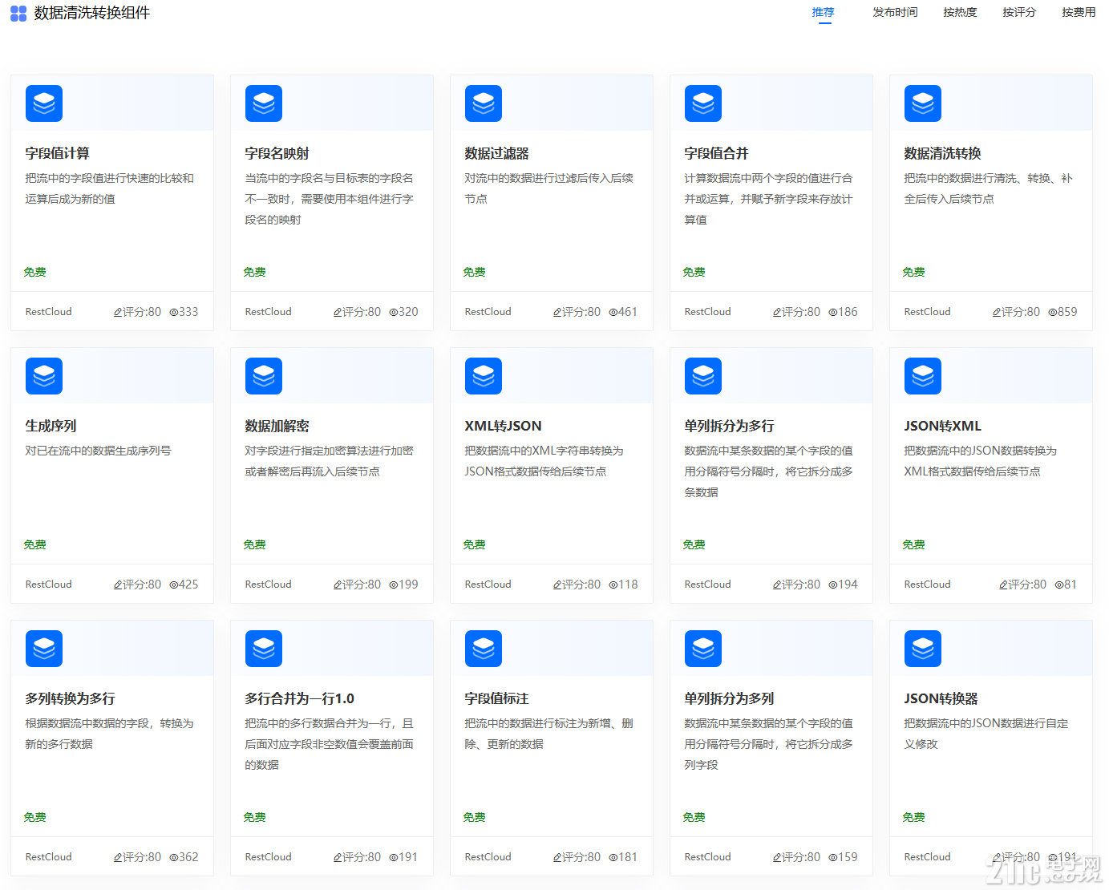Sort components by 按热度
Screen dimensions: 1109x890
click(960, 12)
